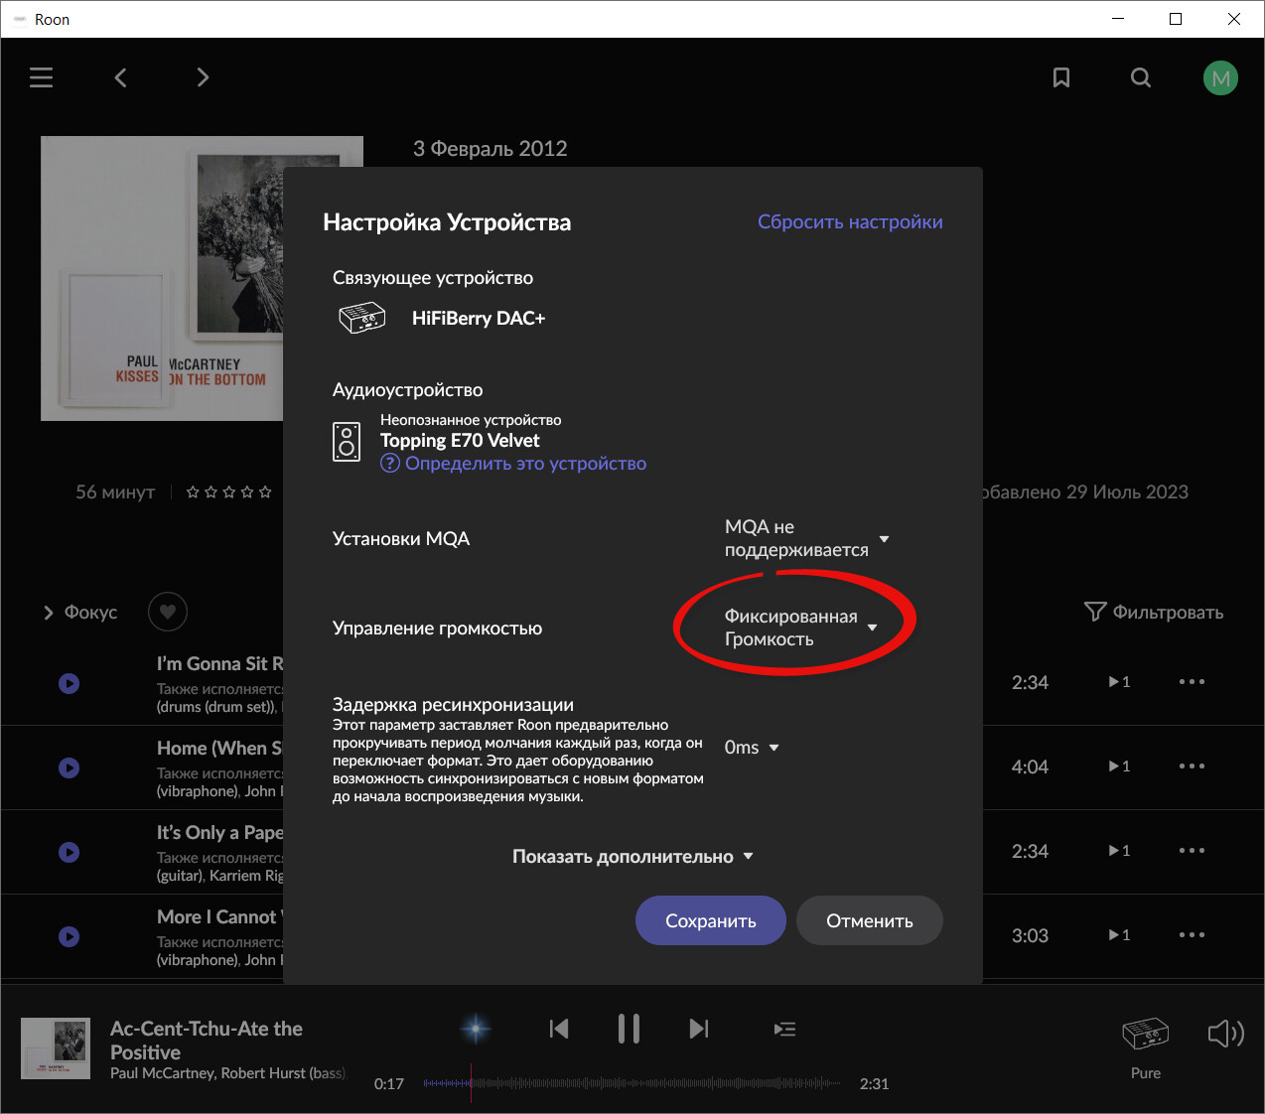Open the green M profile avatar
This screenshot has width=1265, height=1114.
coord(1220,77)
